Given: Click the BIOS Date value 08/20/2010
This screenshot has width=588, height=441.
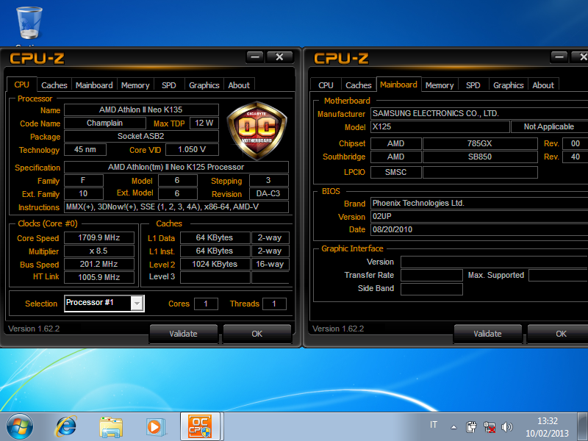Looking at the screenshot, I should [479, 229].
